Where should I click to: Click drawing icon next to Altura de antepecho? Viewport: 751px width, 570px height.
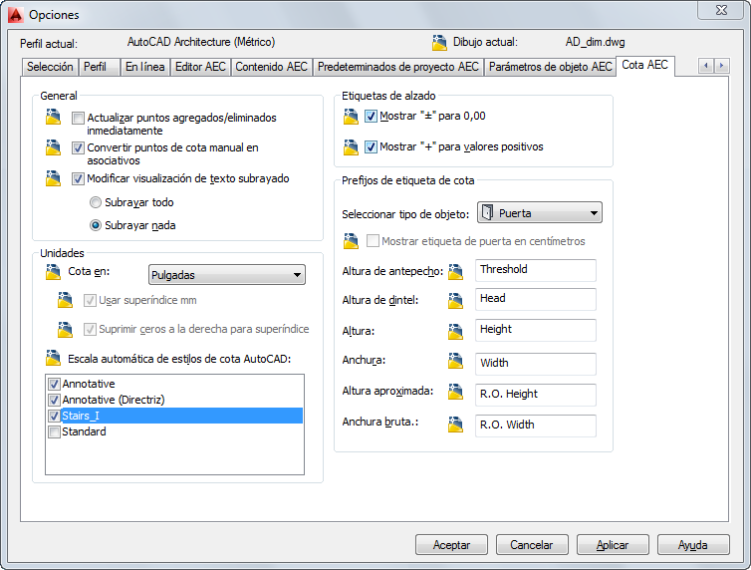(455, 272)
